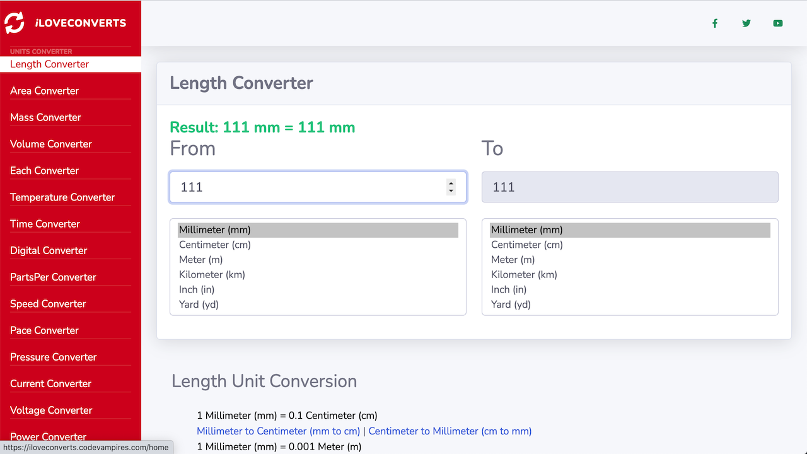The width and height of the screenshot is (807, 454).
Task: Choose Meter (m) in the To list
Action: point(513,260)
